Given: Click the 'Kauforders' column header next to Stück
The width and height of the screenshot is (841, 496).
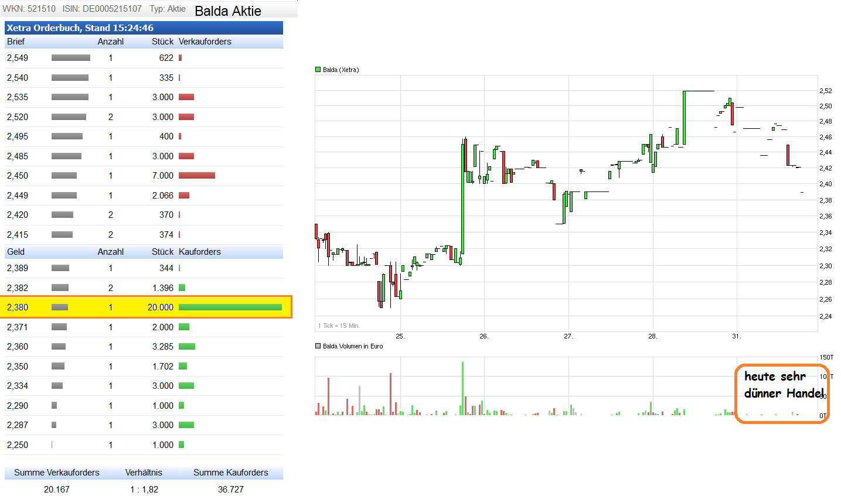Looking at the screenshot, I should point(200,252).
